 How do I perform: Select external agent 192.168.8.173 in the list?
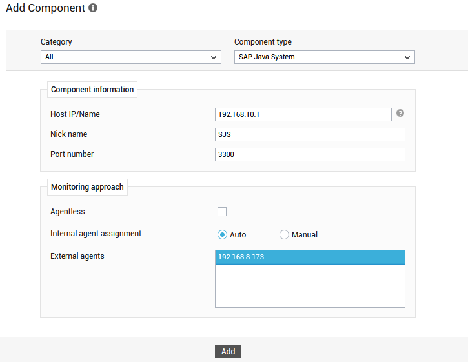click(x=310, y=257)
